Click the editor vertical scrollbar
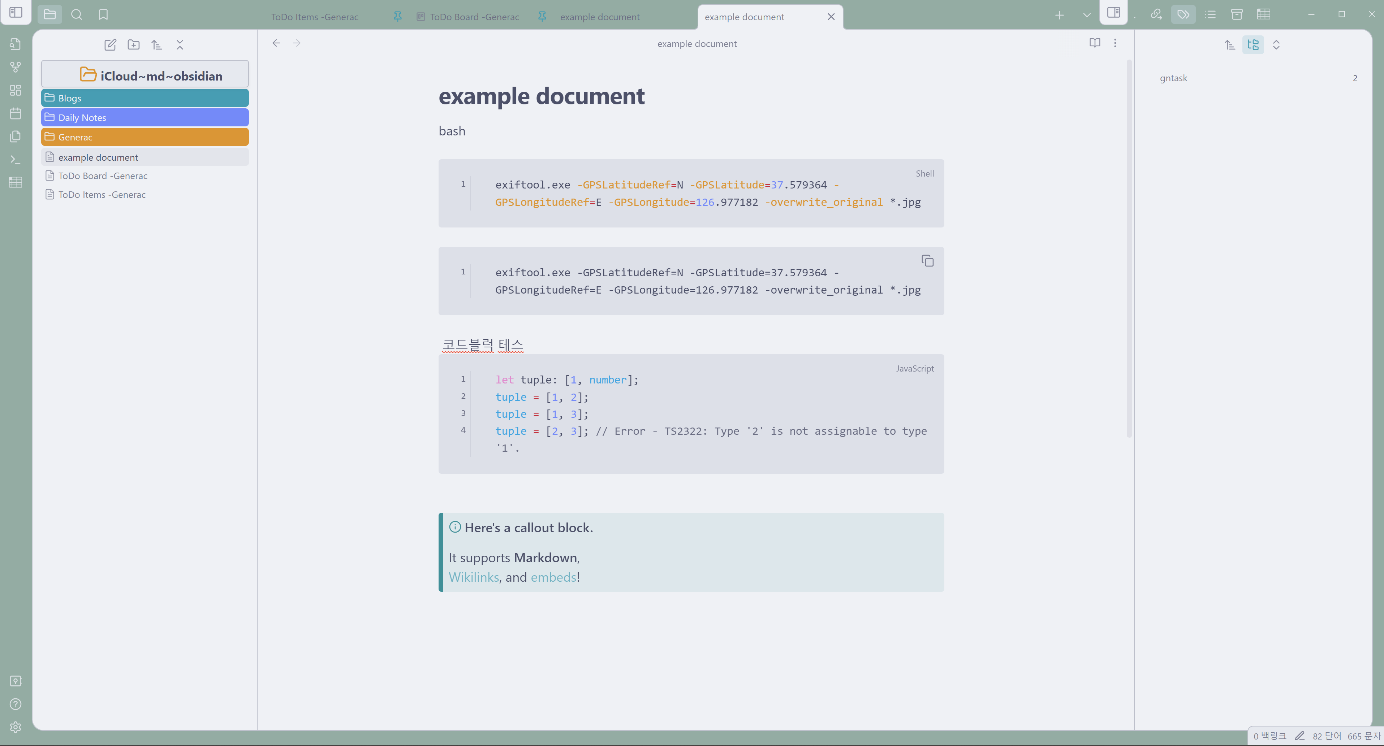 [1129, 247]
